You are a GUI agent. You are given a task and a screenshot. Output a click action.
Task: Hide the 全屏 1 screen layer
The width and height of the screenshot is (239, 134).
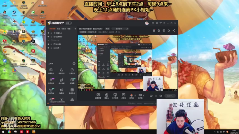48,48
